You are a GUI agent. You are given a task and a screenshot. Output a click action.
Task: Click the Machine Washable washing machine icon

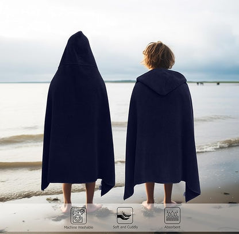pos(79,216)
